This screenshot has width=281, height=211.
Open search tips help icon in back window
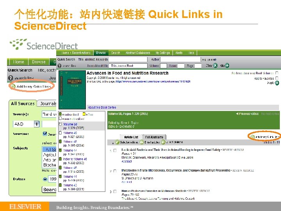pos(11,78)
